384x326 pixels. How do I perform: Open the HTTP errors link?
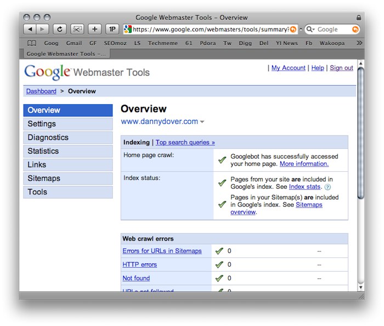[x=139, y=265]
